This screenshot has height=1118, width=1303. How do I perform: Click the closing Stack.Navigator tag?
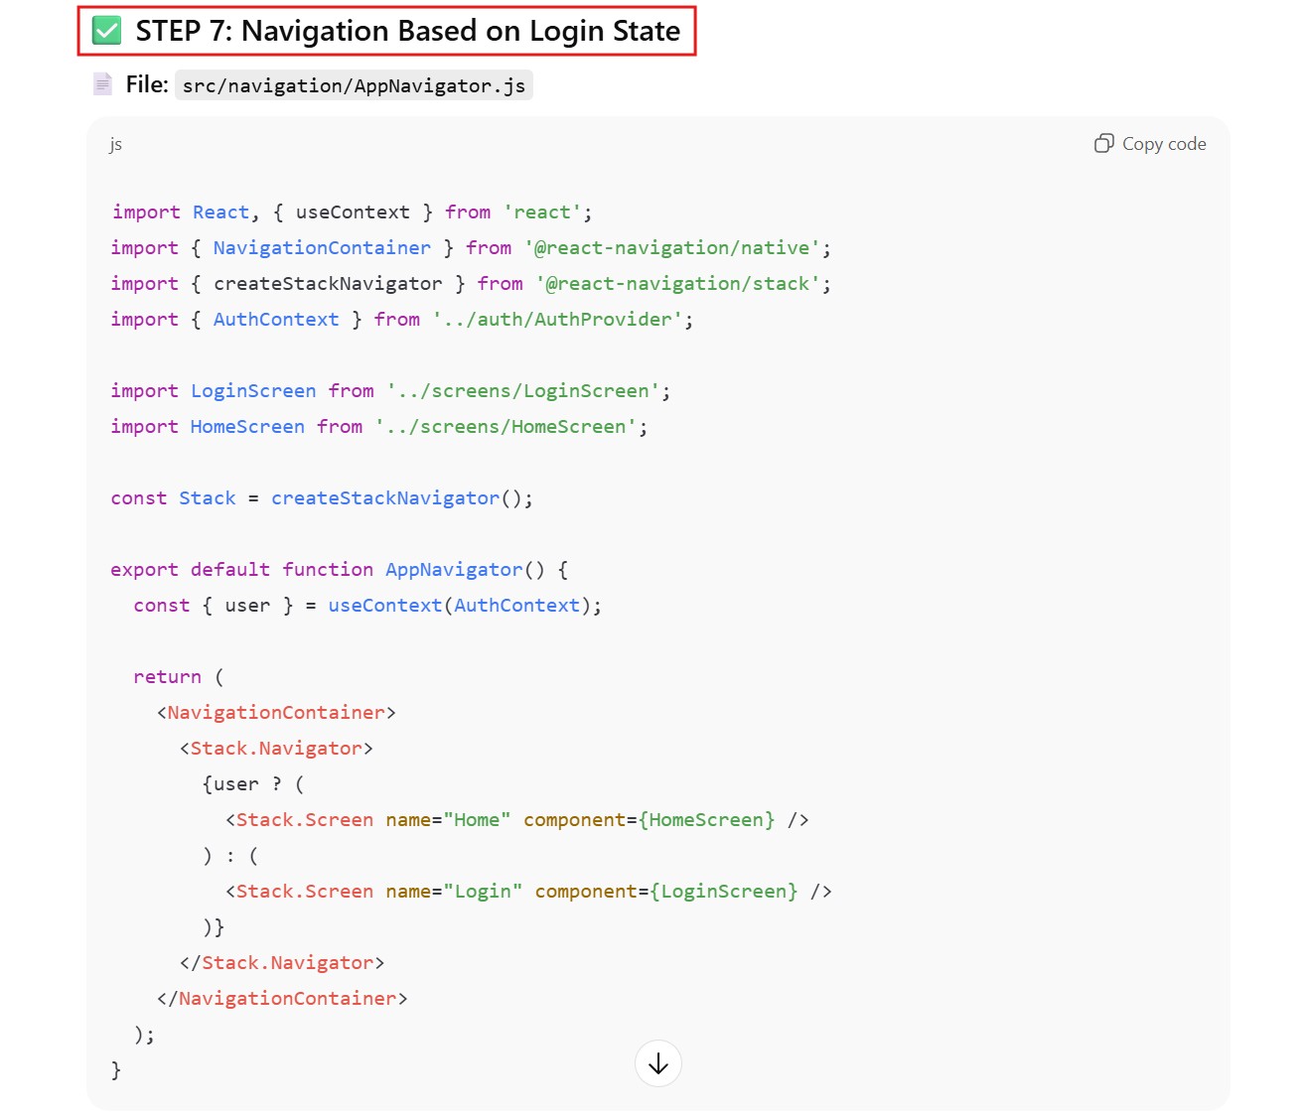(x=282, y=962)
